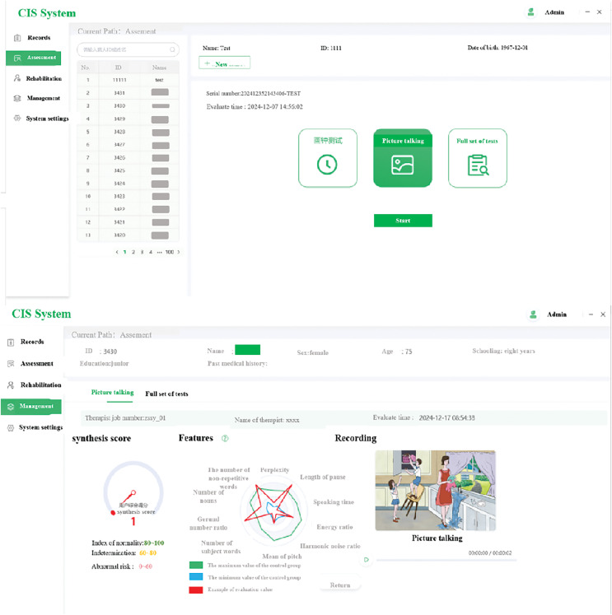The width and height of the screenshot is (612, 615).
Task: Click help question icon beside Features
Action: [225, 439]
